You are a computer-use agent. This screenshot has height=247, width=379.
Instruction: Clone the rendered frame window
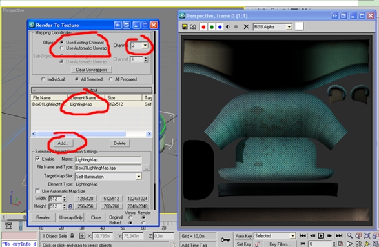pos(193,26)
